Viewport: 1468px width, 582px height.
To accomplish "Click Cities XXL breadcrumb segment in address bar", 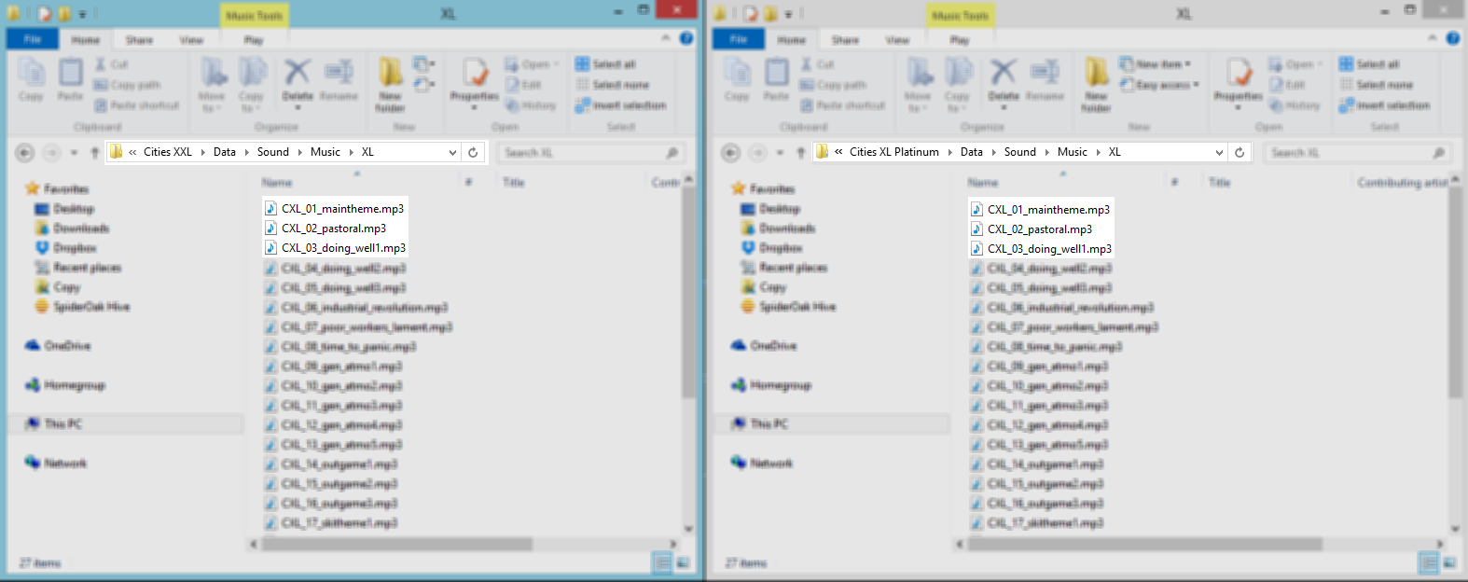I will pos(168,152).
